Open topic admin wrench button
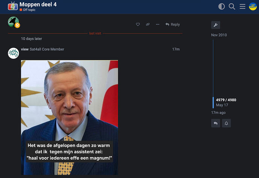This screenshot has height=178, width=259. pos(215,25)
